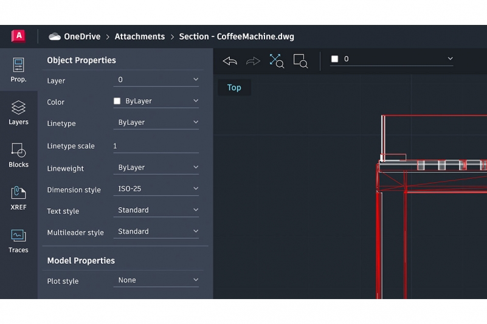Open the Layer property dropdown
The height and width of the screenshot is (324, 487).
(x=156, y=80)
